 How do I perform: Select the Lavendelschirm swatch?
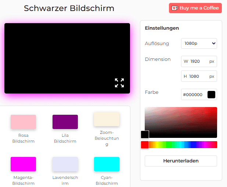click(x=65, y=164)
